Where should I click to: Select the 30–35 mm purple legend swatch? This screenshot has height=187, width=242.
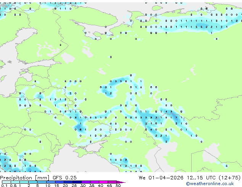pos(86,182)
